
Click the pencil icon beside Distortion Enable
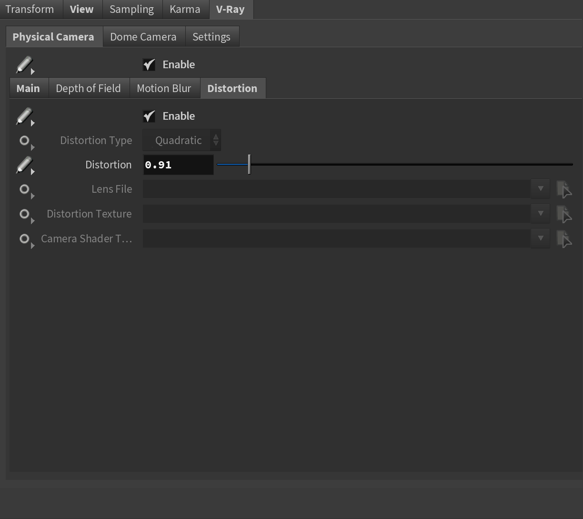point(24,116)
